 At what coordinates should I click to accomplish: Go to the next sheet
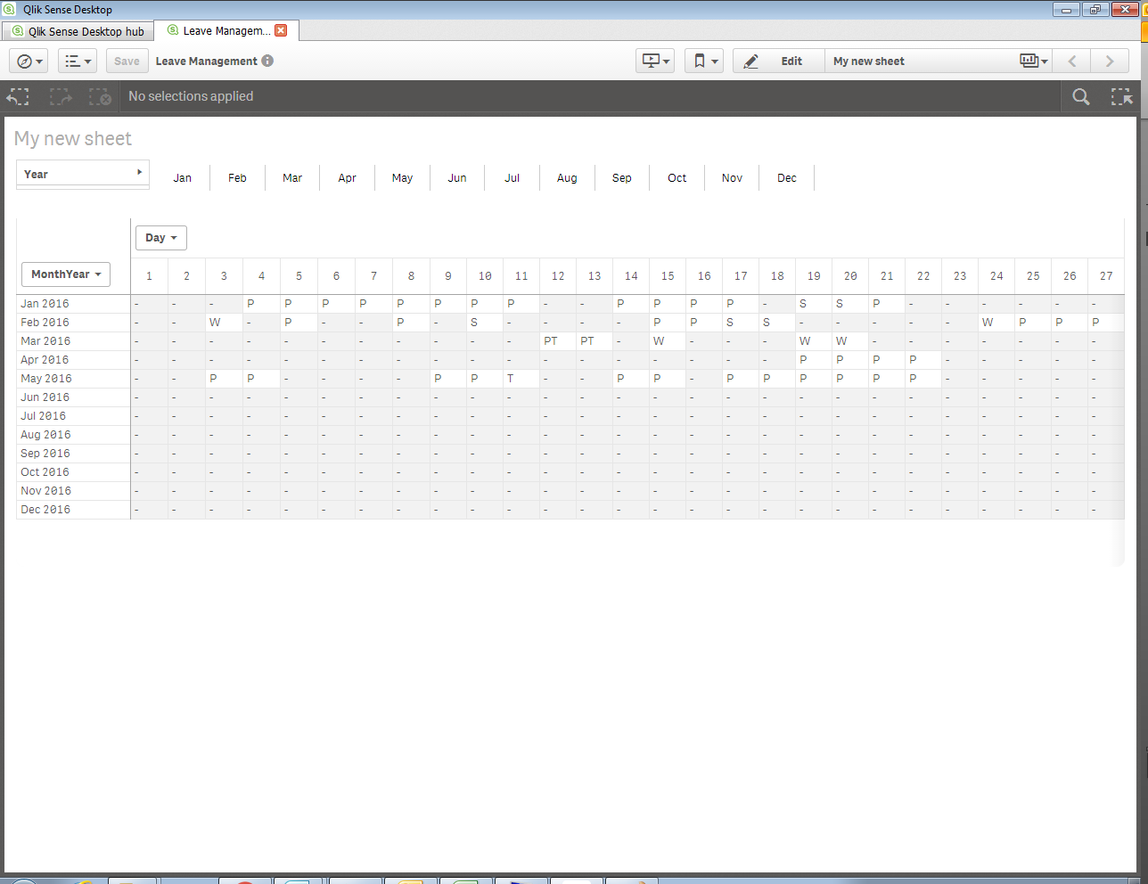1110,61
